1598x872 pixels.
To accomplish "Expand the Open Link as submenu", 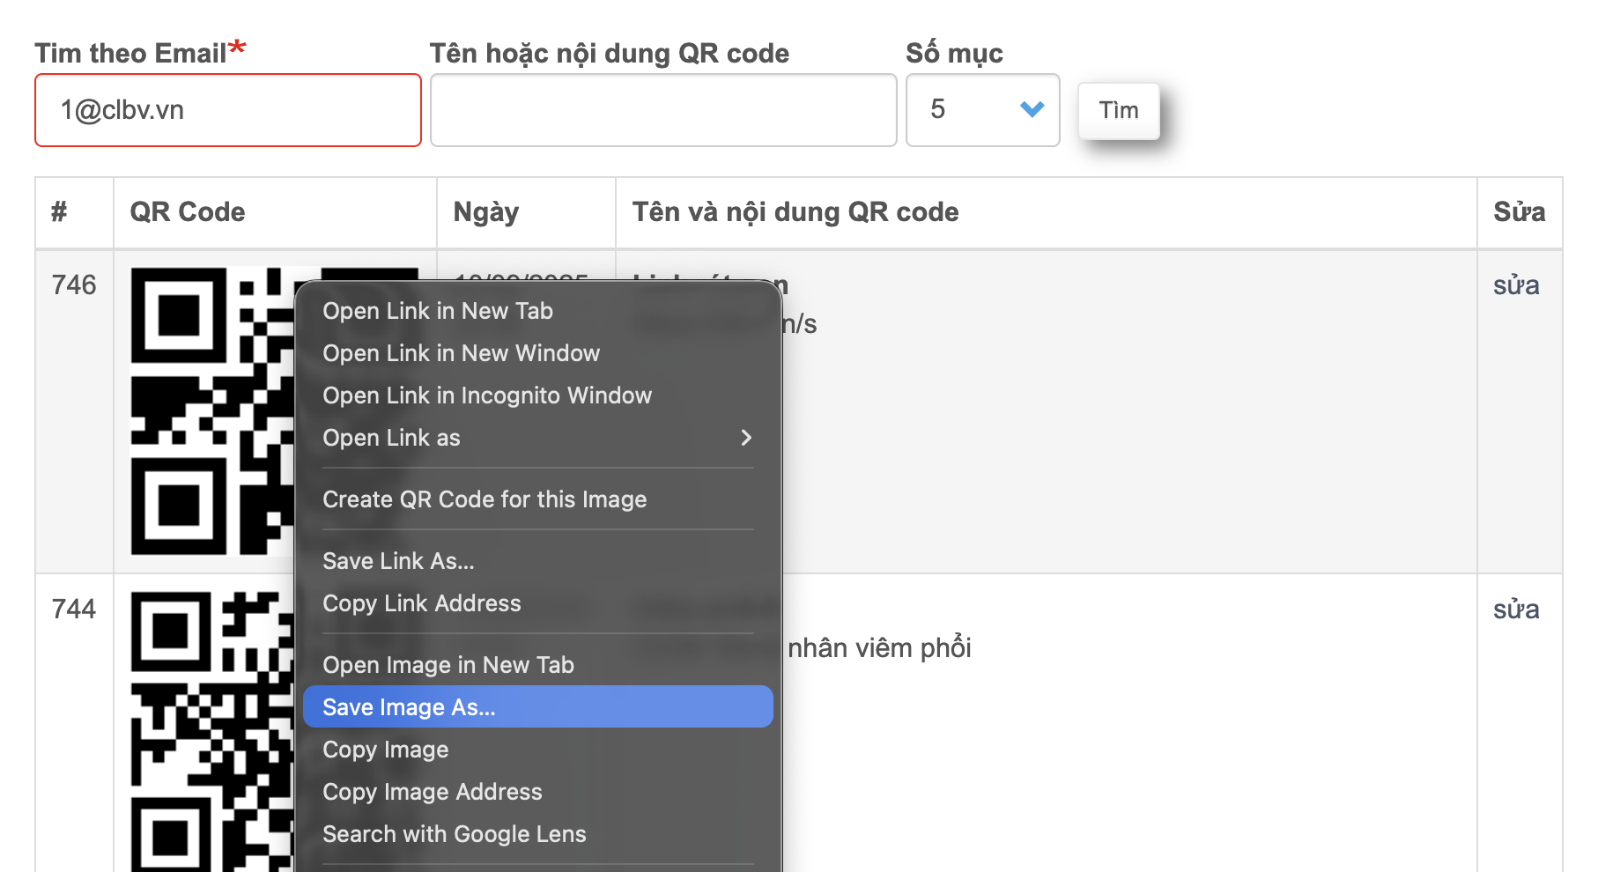I will coord(537,438).
